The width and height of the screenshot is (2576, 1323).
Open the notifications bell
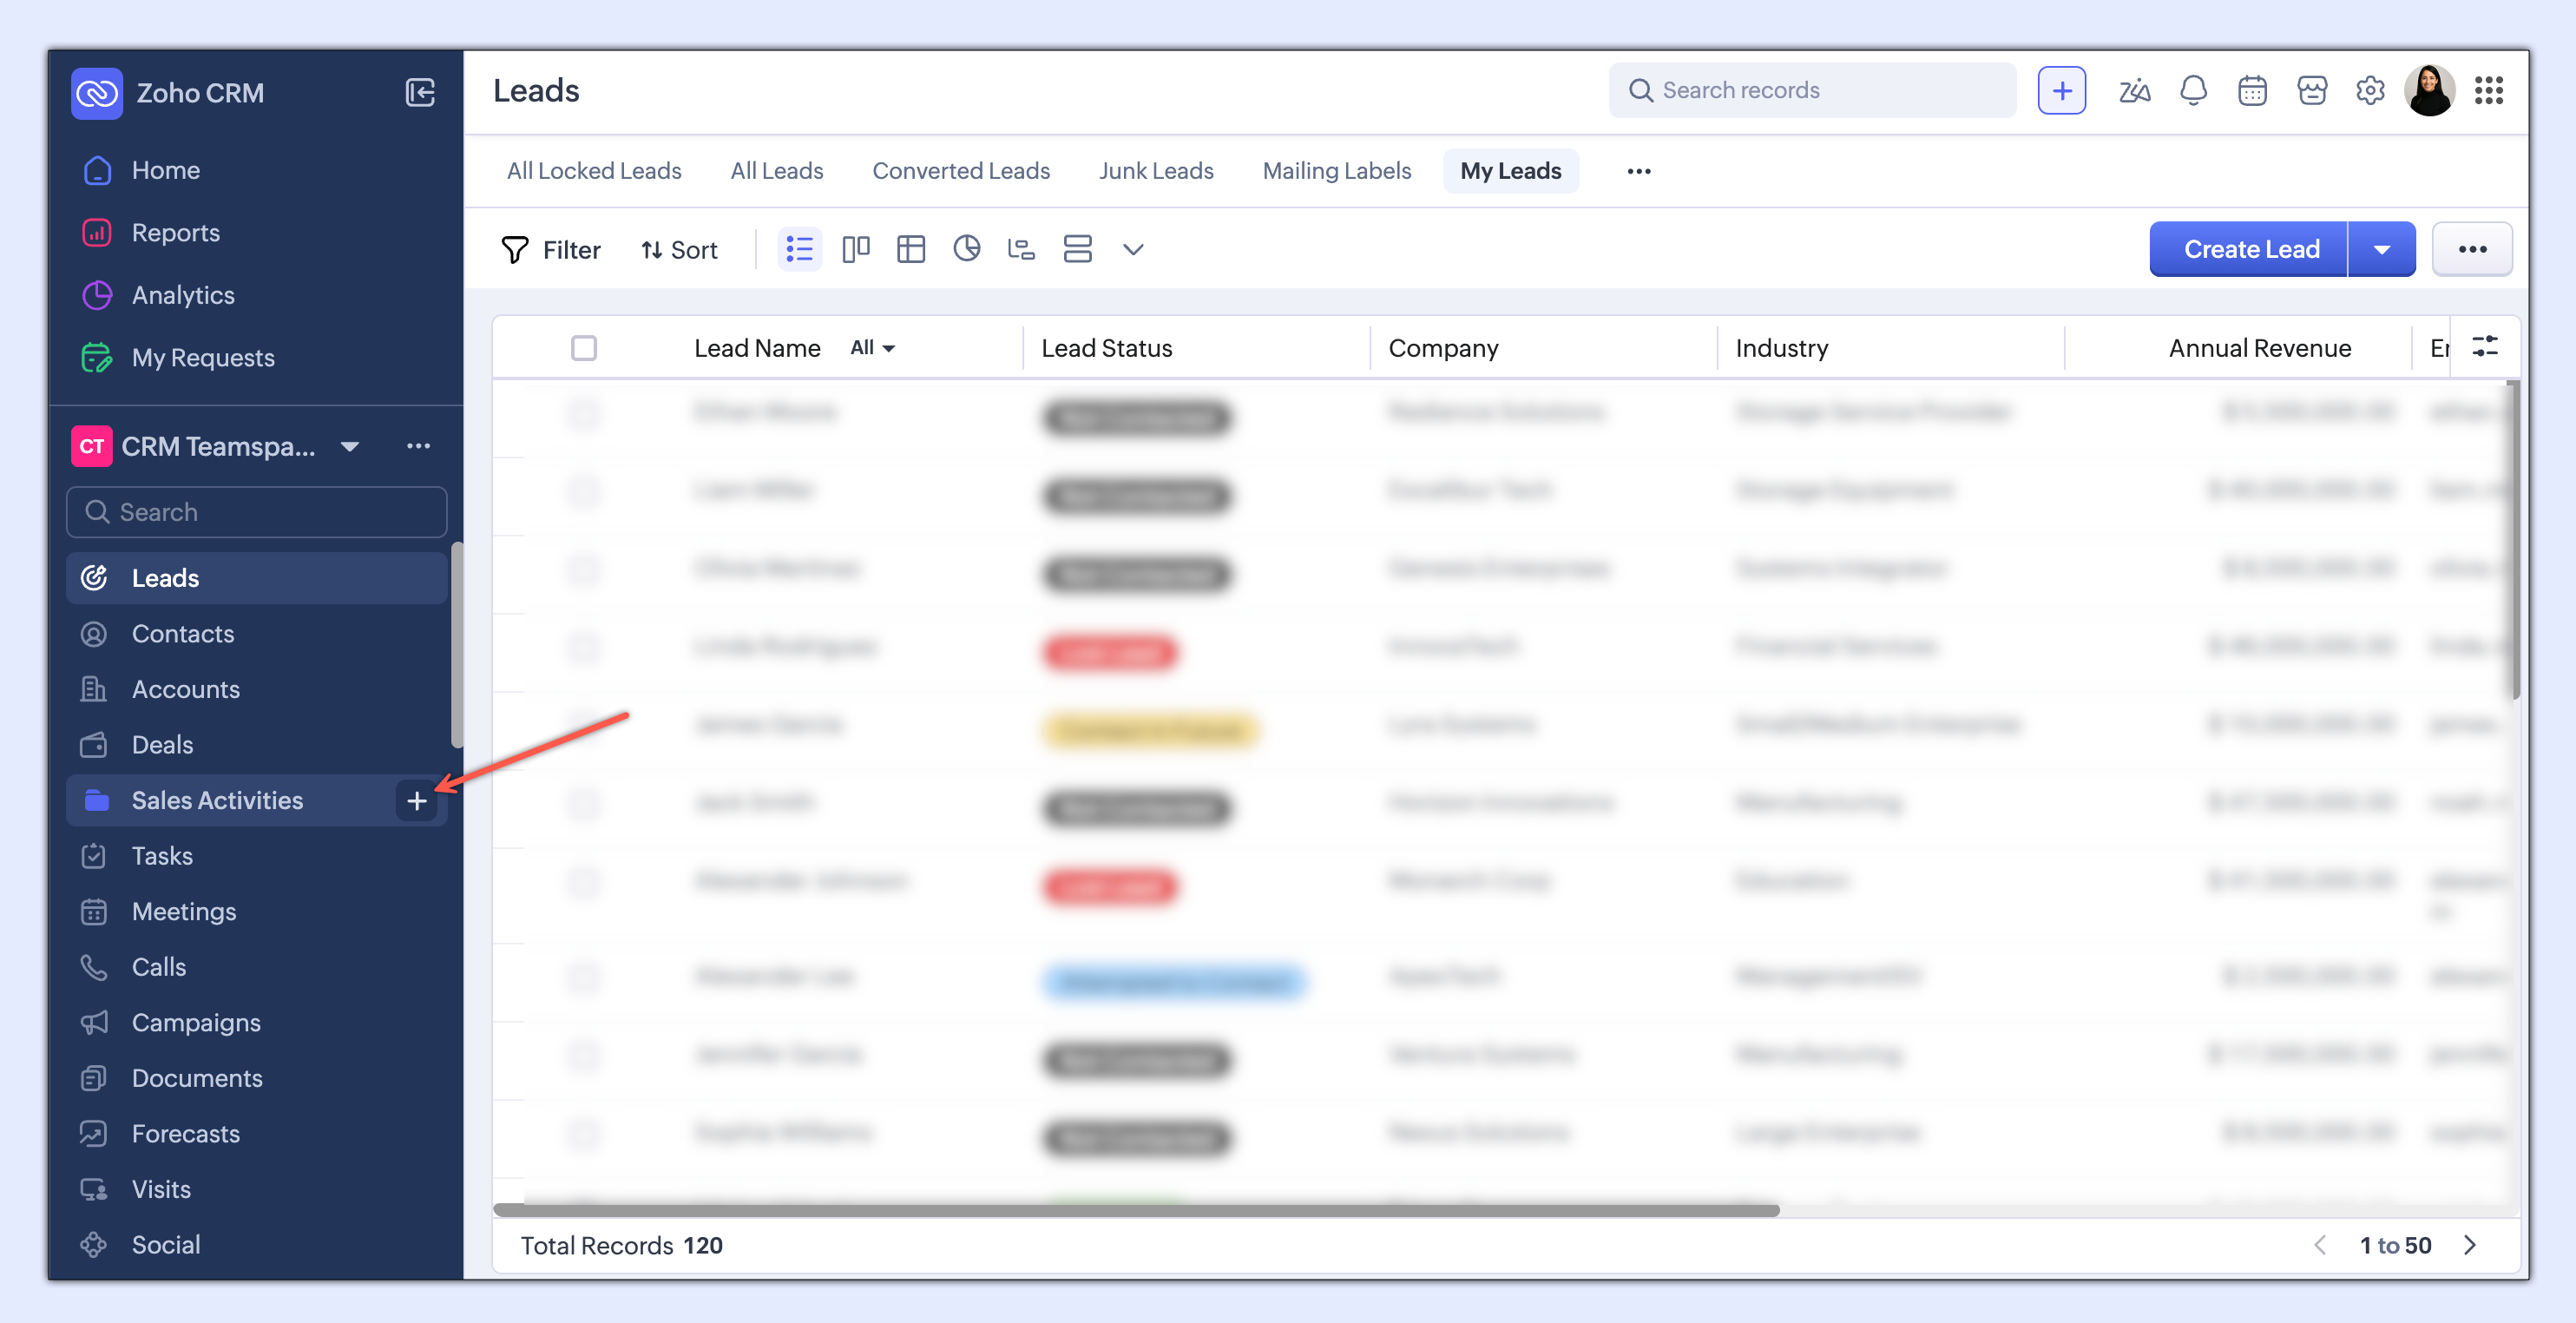click(x=2193, y=91)
